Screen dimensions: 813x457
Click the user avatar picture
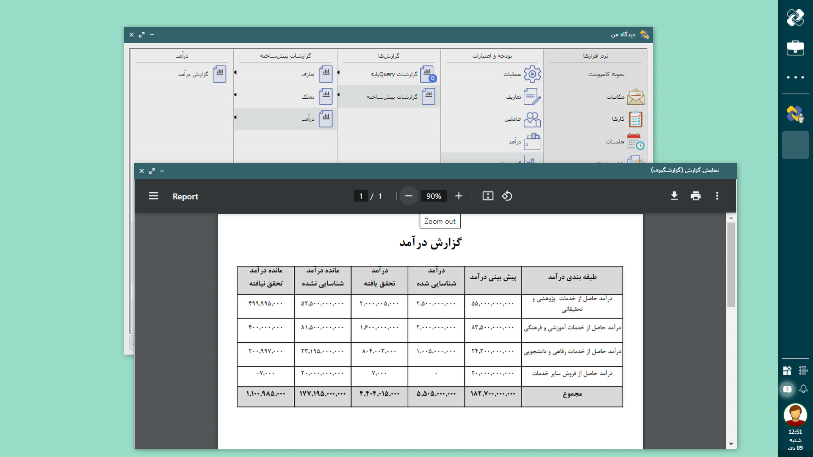pyautogui.click(x=795, y=415)
